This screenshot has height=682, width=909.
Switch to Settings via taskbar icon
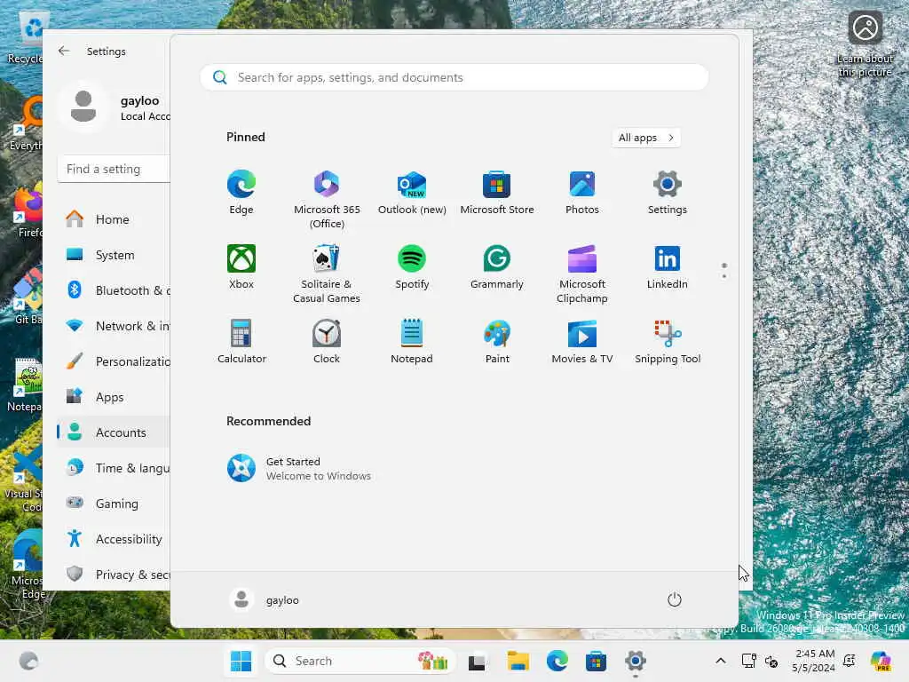tap(636, 661)
